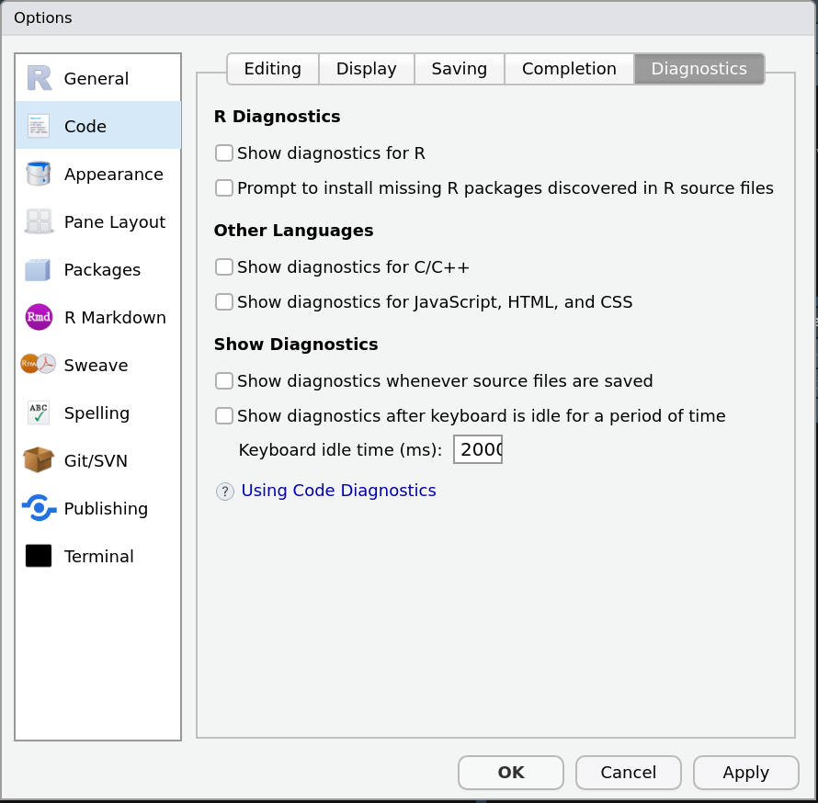Check prompt to install missing R packages
The width and height of the screenshot is (818, 803).
click(223, 187)
